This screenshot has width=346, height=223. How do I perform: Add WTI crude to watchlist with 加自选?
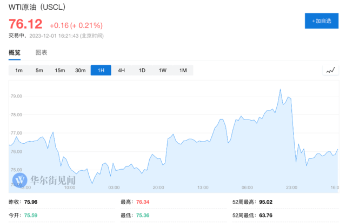[322, 21]
